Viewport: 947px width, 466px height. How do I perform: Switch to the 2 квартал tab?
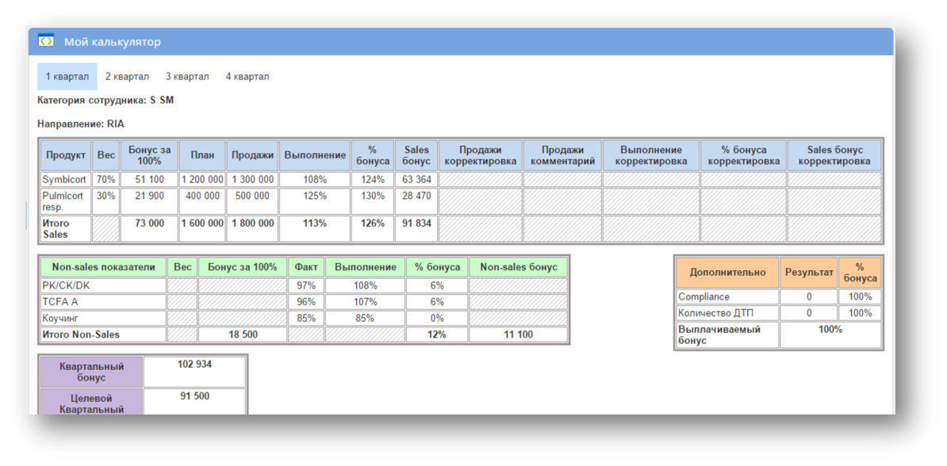pyautogui.click(x=127, y=77)
